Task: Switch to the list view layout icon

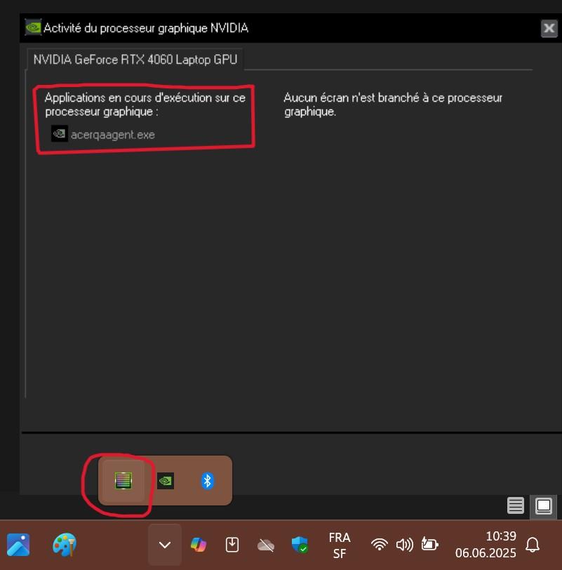Action: click(x=516, y=505)
